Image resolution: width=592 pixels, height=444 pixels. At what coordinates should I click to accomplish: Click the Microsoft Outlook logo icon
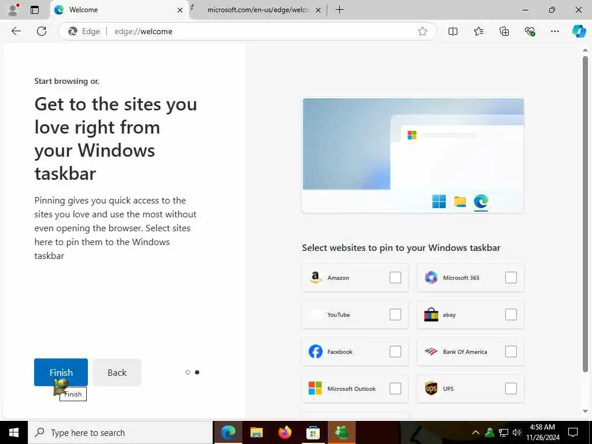(315, 388)
